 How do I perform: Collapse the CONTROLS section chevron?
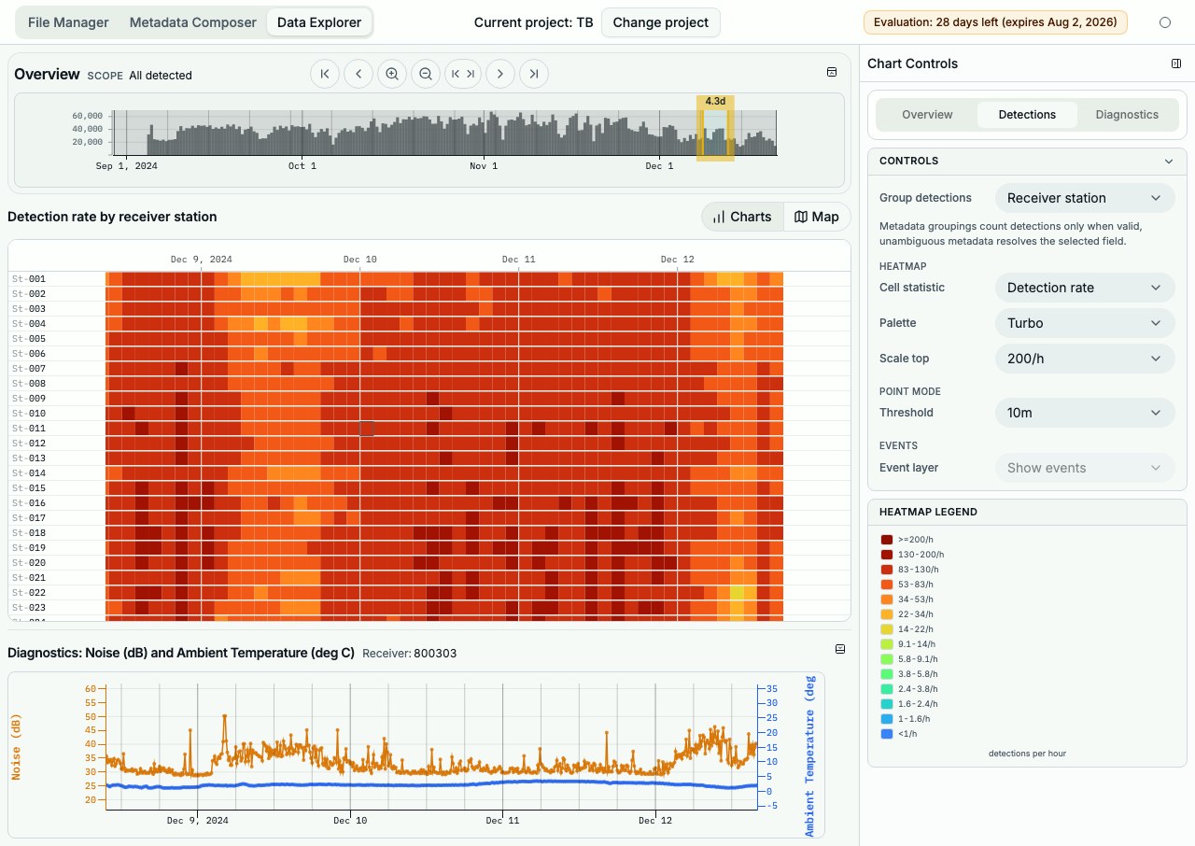(1169, 161)
